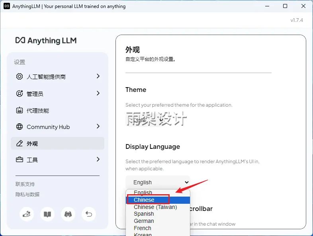The height and width of the screenshot is (236, 313).
Task: Click the v1.7.4 version label
Action: [297, 20]
